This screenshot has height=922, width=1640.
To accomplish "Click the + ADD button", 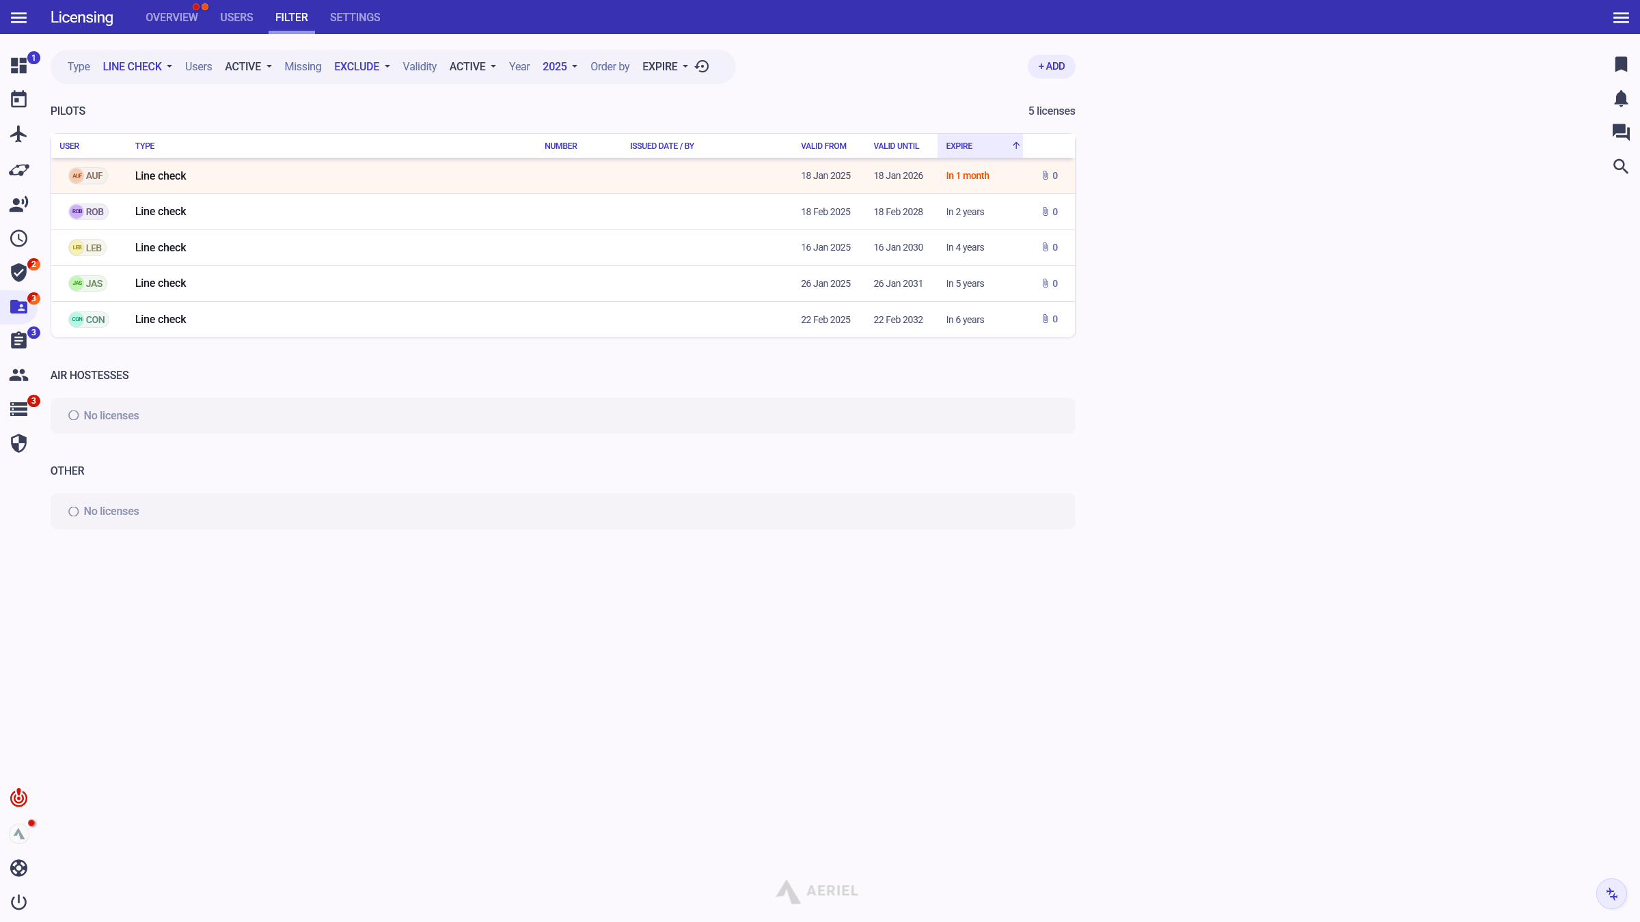I will point(1051,66).
